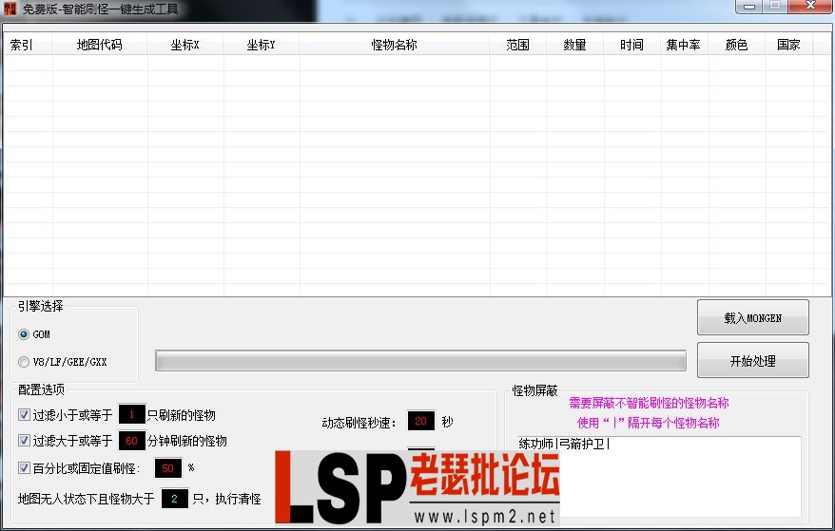This screenshot has width=835, height=531.
Task: Click the 怪物名称 column header
Action: pyautogui.click(x=394, y=45)
